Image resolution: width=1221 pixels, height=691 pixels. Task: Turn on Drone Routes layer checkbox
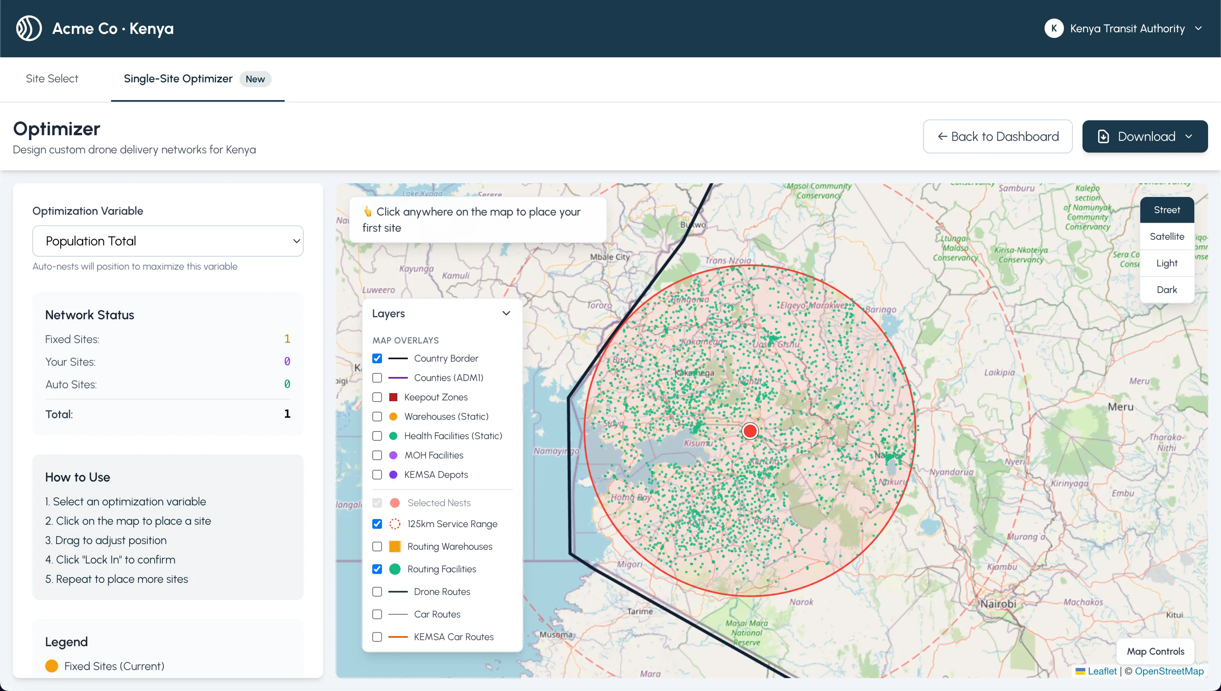click(377, 592)
